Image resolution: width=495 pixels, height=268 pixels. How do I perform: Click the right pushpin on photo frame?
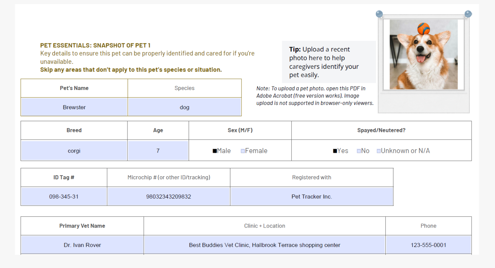(468, 14)
